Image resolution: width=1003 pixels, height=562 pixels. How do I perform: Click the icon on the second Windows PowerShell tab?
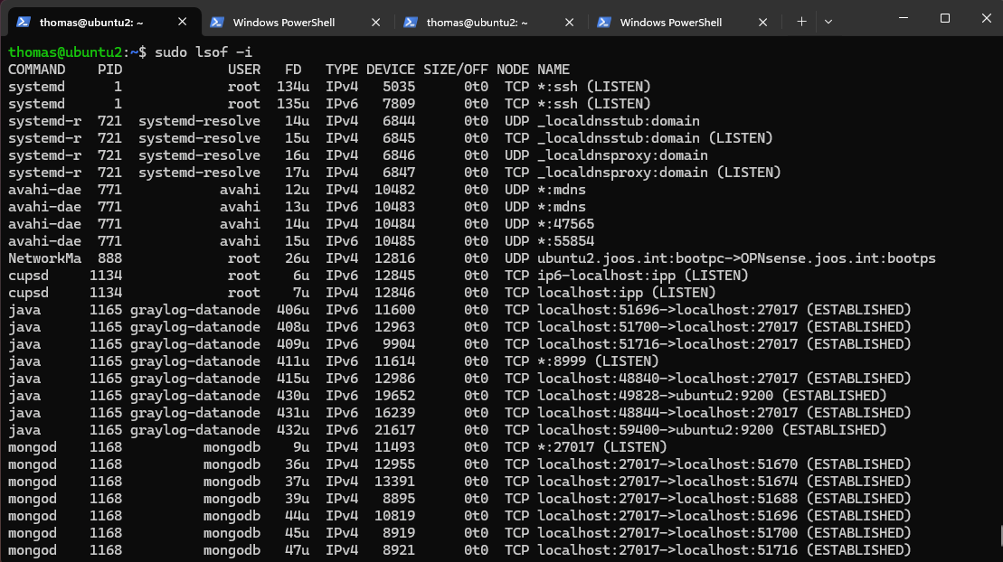(217, 23)
